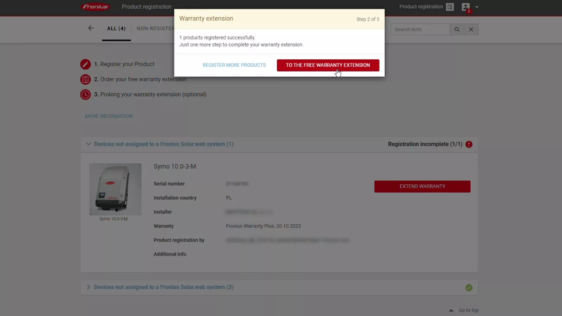Click the Fronius logo

click(x=95, y=7)
